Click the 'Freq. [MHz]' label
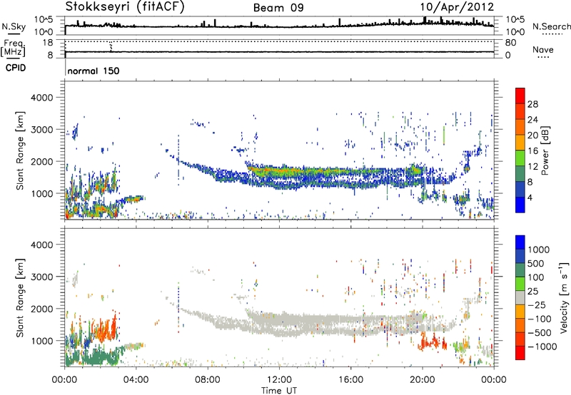The image size is (571, 395). (14, 48)
